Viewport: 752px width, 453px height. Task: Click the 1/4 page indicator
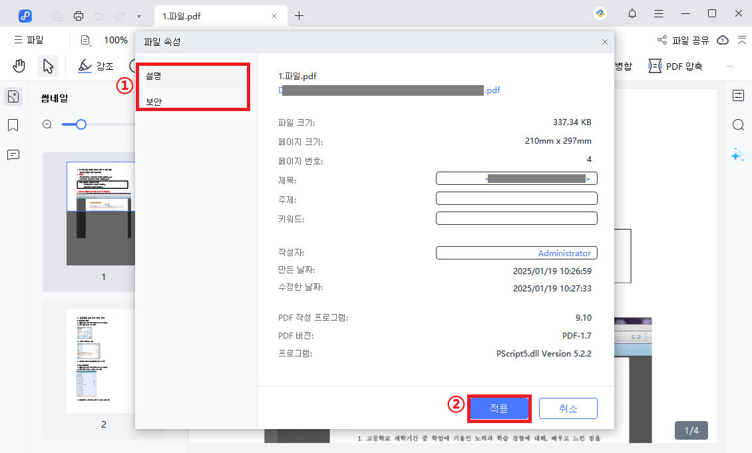(691, 430)
